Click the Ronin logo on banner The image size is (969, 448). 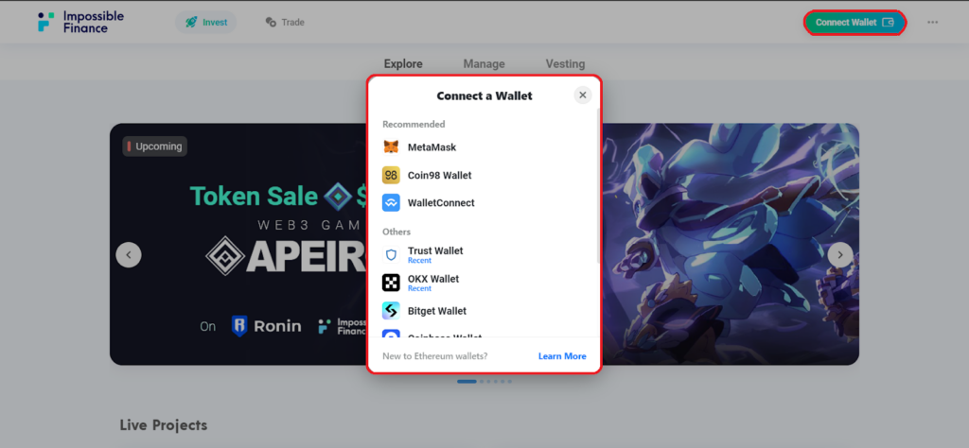click(x=266, y=326)
